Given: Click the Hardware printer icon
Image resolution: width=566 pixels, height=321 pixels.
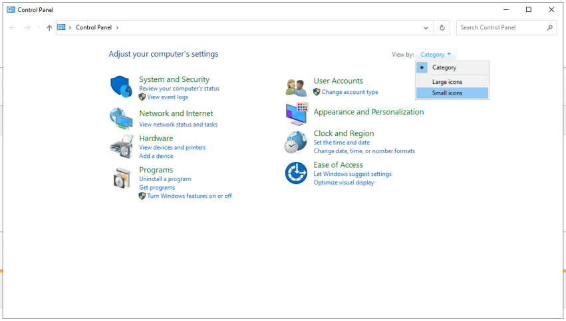Looking at the screenshot, I should [121, 146].
